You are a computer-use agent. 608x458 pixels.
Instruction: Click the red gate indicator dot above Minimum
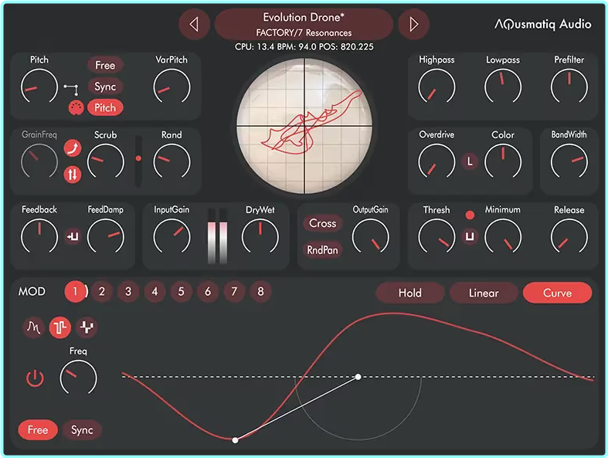[x=470, y=215]
